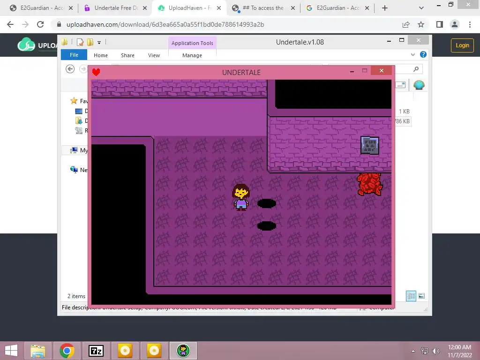
Task: Show hidden system tray icons
Action: [x=413, y=351]
